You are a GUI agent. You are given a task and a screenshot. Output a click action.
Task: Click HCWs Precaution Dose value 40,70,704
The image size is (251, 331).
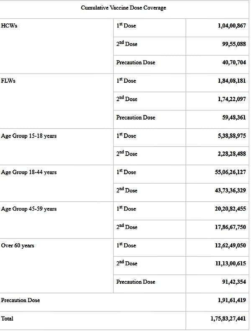pos(234,63)
